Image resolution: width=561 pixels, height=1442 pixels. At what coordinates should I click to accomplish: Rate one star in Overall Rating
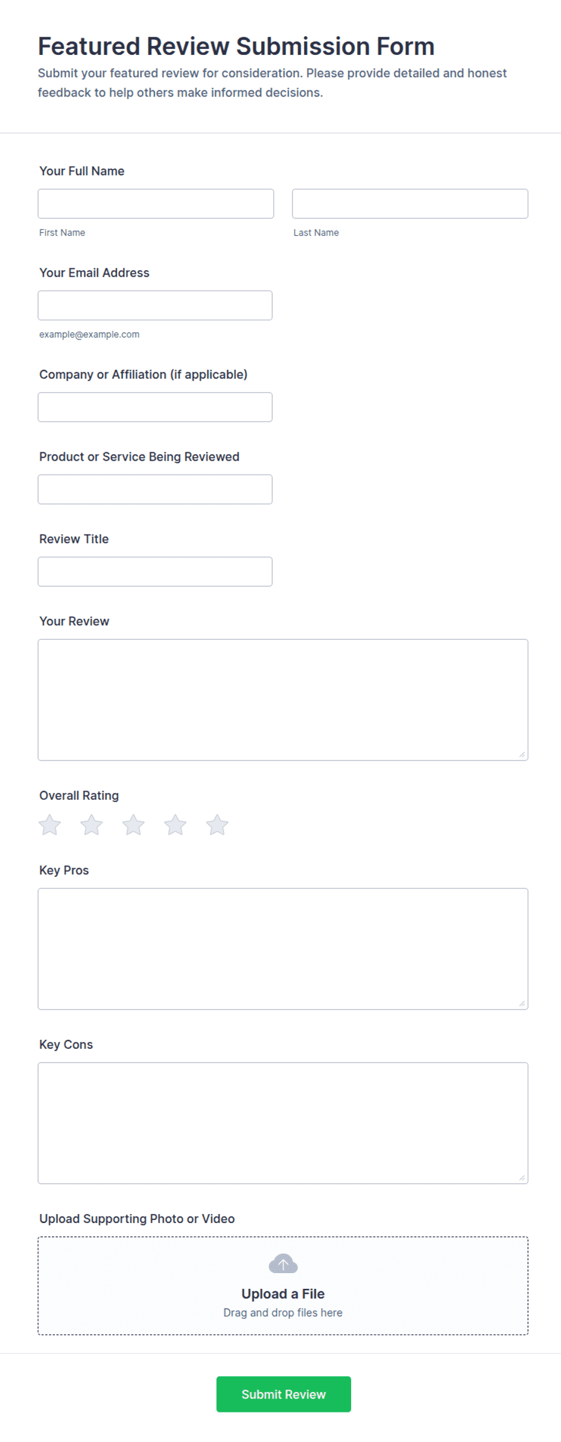tap(49, 824)
